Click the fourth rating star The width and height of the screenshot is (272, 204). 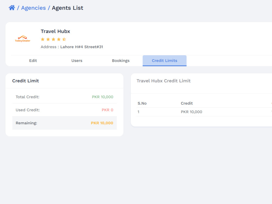point(59,39)
